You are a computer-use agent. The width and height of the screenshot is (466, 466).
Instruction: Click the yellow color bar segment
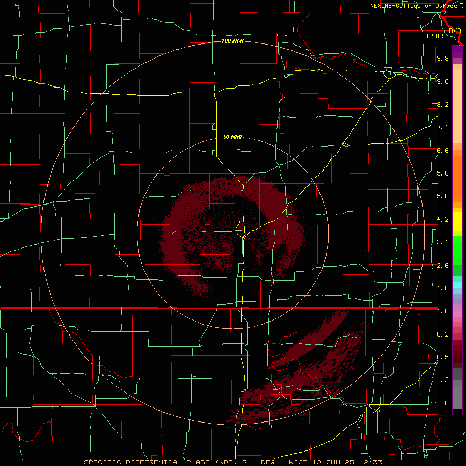pos(457,222)
